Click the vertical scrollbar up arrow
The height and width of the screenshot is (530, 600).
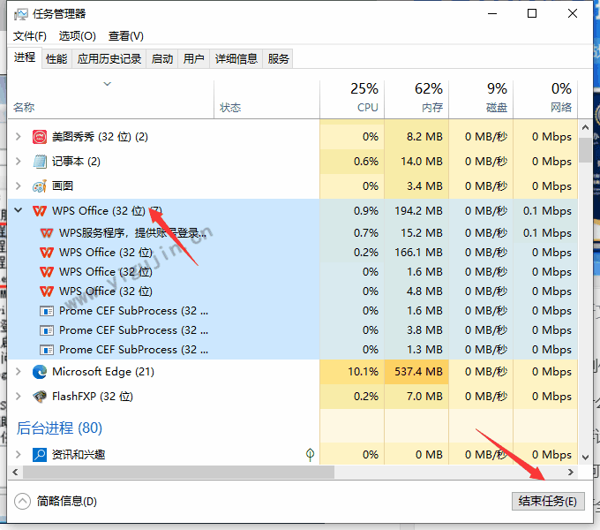click(x=585, y=127)
